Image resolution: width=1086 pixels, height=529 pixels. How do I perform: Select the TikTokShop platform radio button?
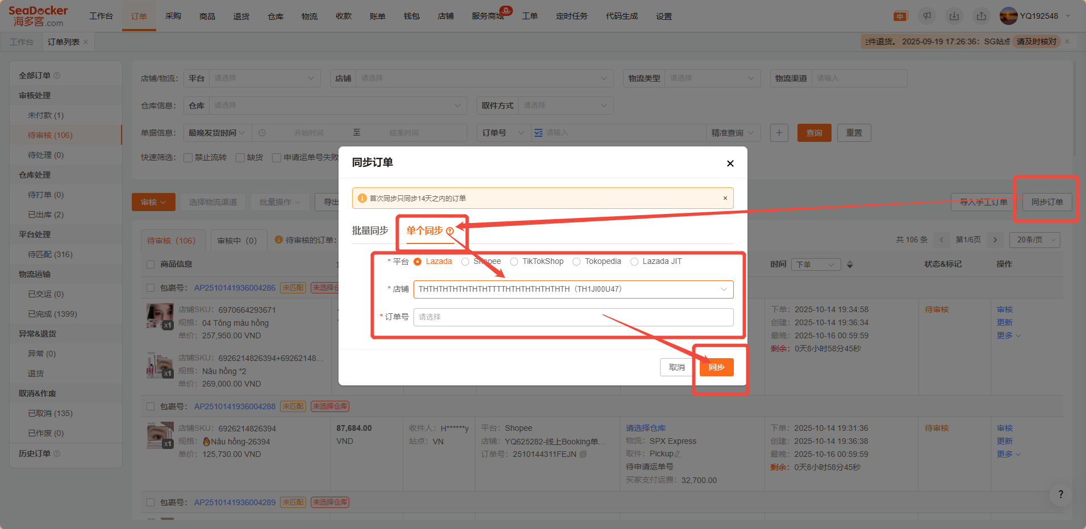(x=514, y=262)
